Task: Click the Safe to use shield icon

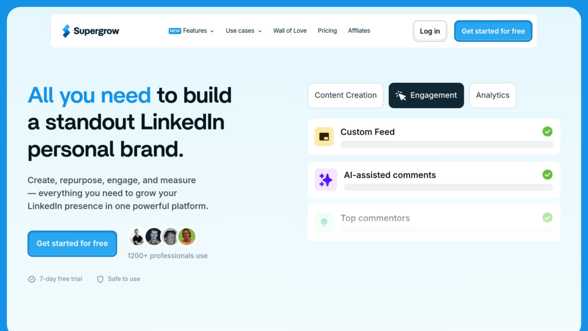Action: 100,279
